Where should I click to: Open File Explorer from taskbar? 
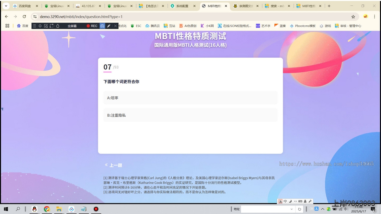pos(59,209)
